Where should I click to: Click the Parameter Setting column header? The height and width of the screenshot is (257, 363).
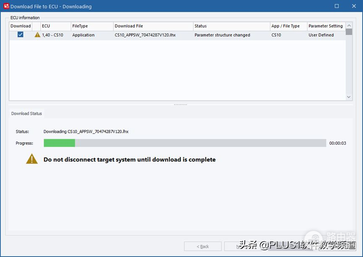[x=326, y=26]
